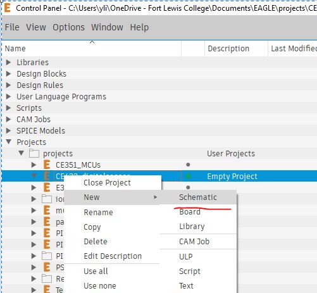
Task: Choose Board in the New submenu
Action: [x=190, y=211]
